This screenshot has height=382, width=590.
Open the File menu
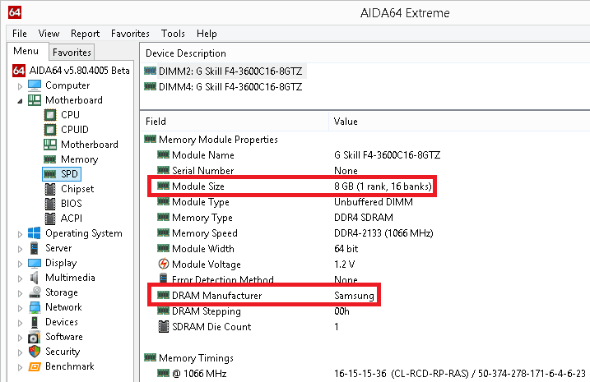19,34
